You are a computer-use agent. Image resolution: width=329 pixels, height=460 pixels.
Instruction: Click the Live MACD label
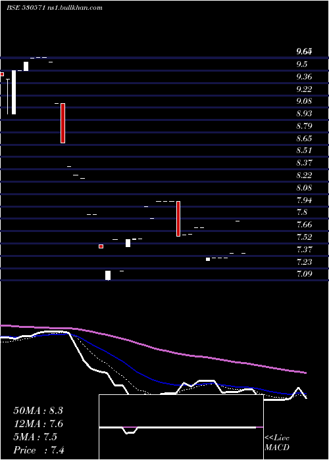point(277,443)
